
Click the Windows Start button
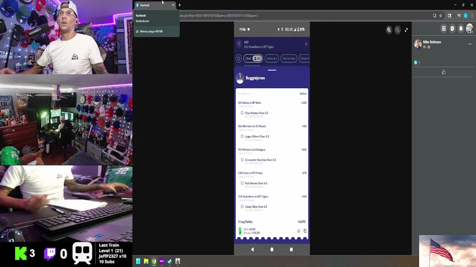(x=138, y=261)
